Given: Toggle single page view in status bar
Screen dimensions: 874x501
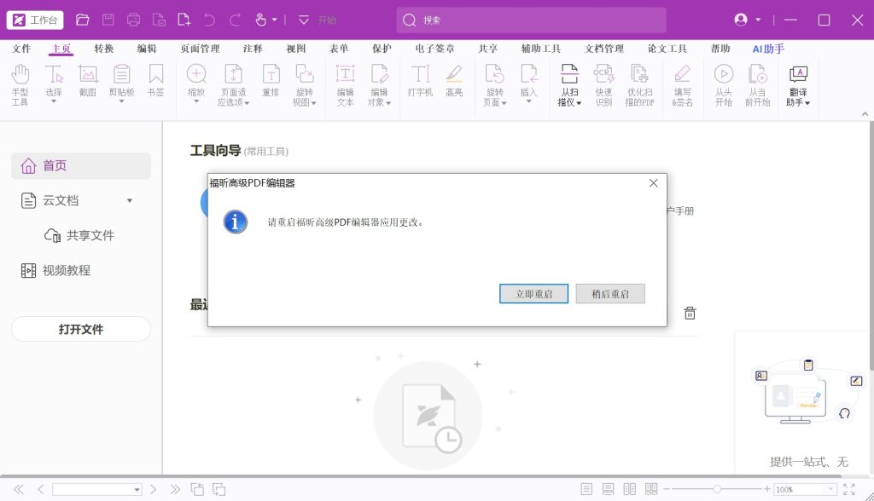Looking at the screenshot, I should tap(586, 489).
